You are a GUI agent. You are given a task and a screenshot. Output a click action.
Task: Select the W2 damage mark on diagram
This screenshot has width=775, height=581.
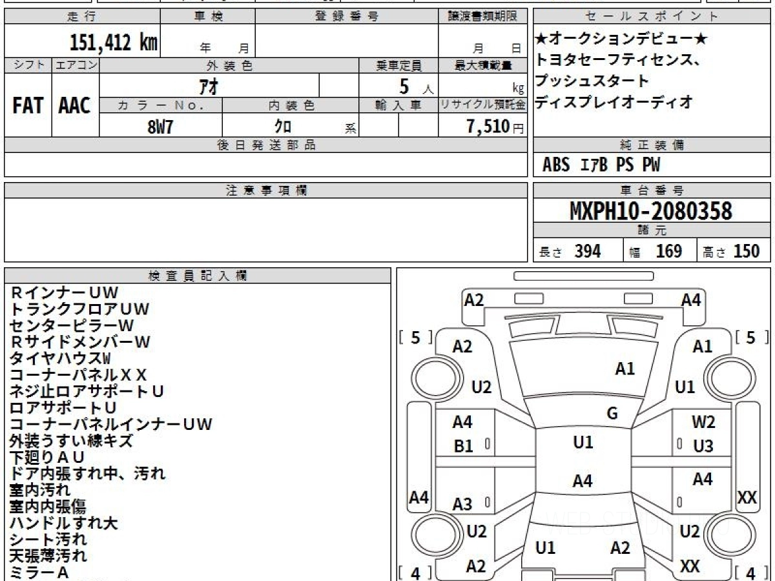click(703, 422)
